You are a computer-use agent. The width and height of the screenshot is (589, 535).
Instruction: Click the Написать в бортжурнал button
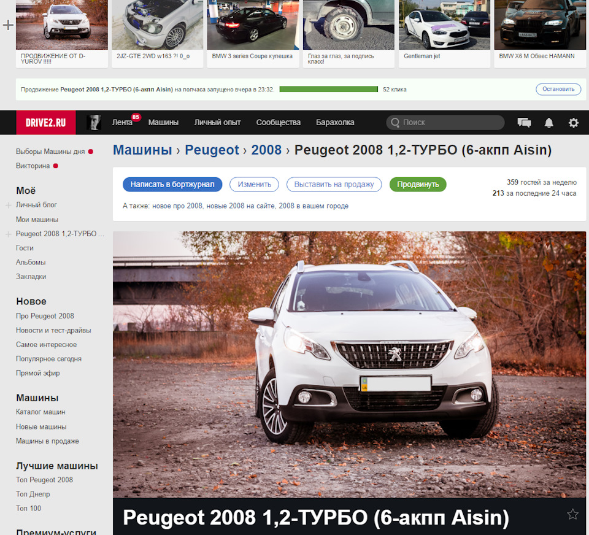coord(172,185)
